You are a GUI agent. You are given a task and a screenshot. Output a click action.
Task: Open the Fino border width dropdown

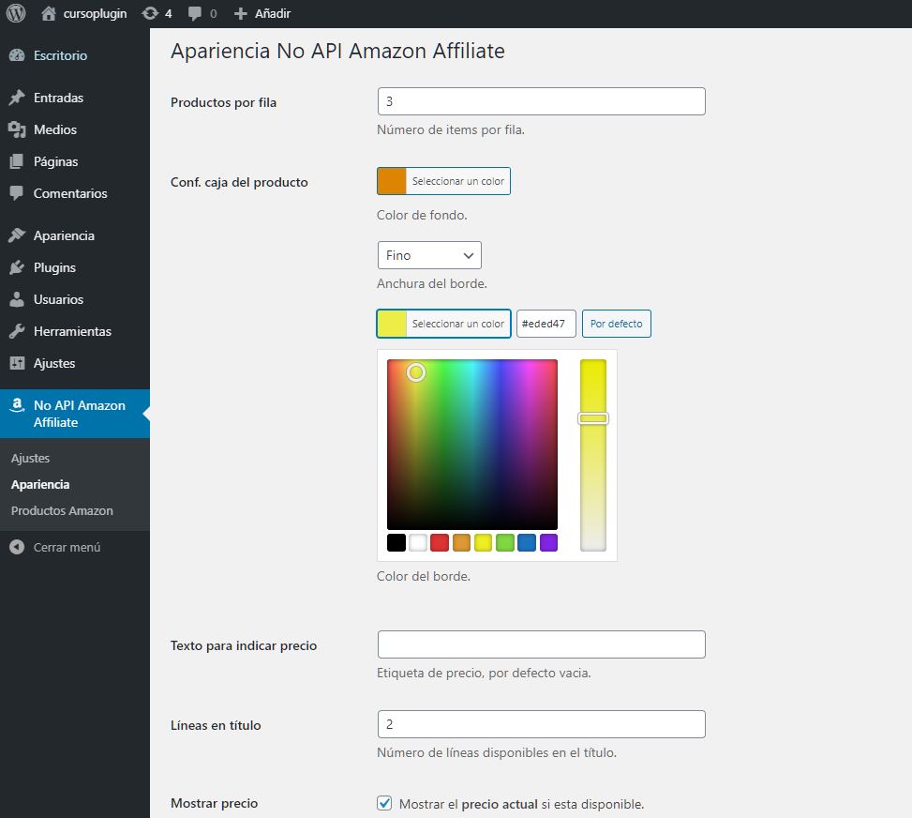pos(429,255)
